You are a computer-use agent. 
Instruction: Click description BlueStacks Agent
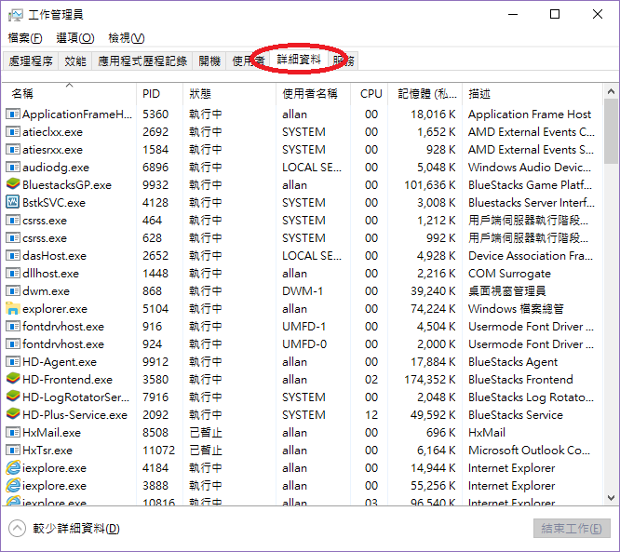(513, 362)
